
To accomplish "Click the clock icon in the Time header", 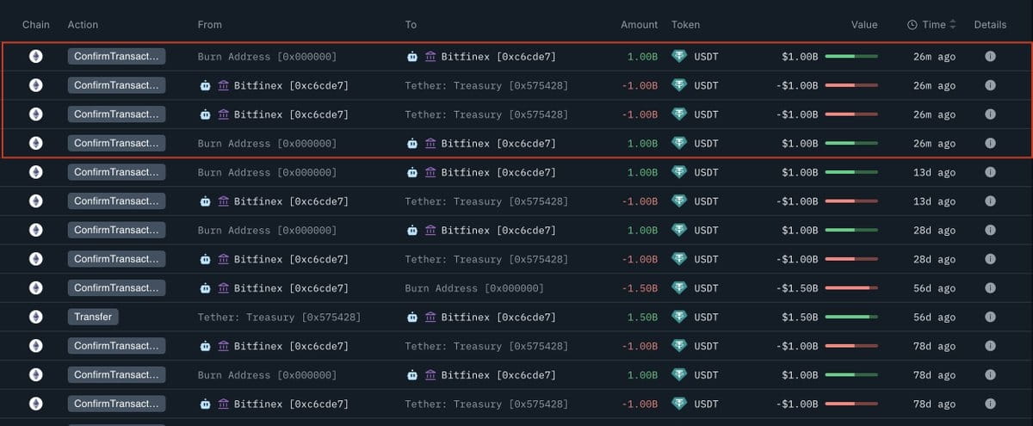I will click(912, 25).
